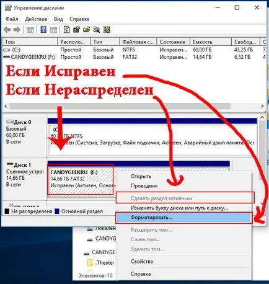Click the 14,64 ГБ capacity cell
Viewport: 269px width, 284px height.
[202, 57]
